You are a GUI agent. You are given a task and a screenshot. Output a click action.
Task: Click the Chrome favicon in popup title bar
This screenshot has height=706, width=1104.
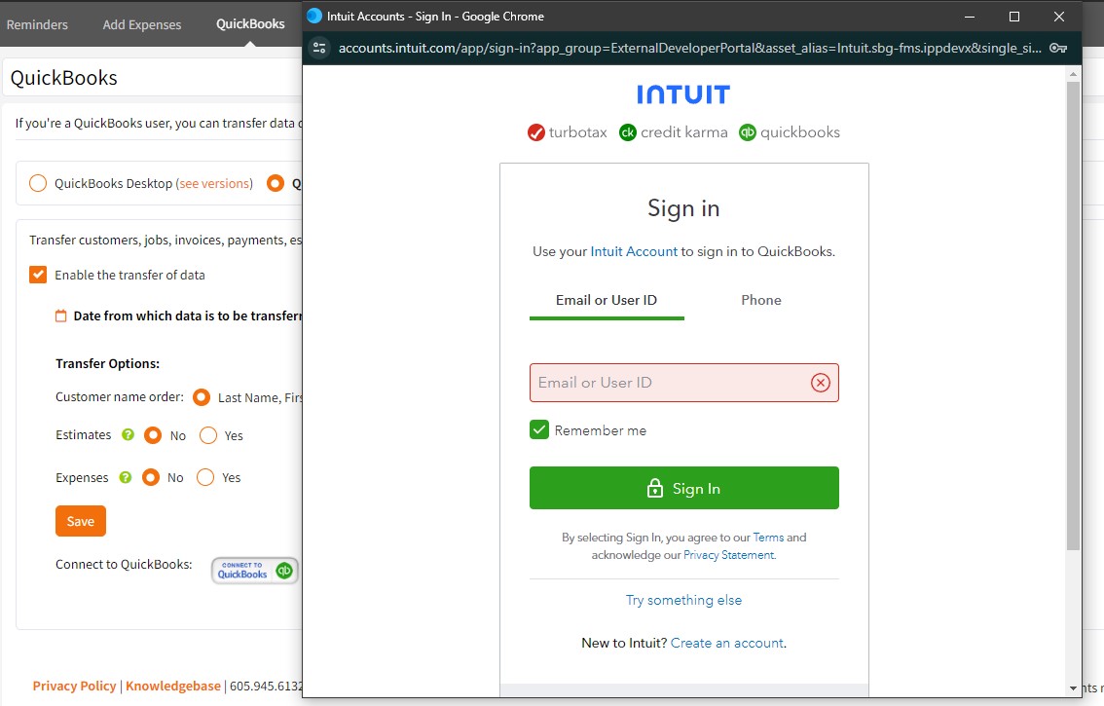coord(314,16)
